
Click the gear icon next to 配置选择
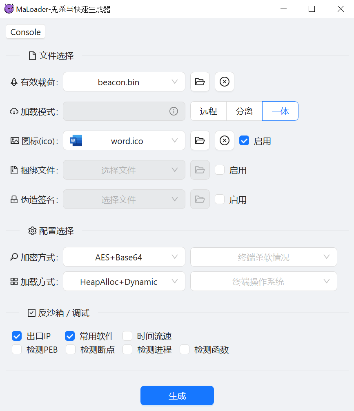point(32,231)
